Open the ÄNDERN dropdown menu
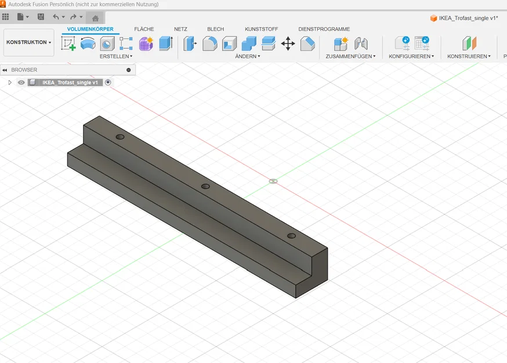This screenshot has height=363, width=507. (247, 56)
